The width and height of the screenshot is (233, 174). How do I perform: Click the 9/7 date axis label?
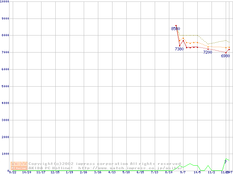pos(183,173)
